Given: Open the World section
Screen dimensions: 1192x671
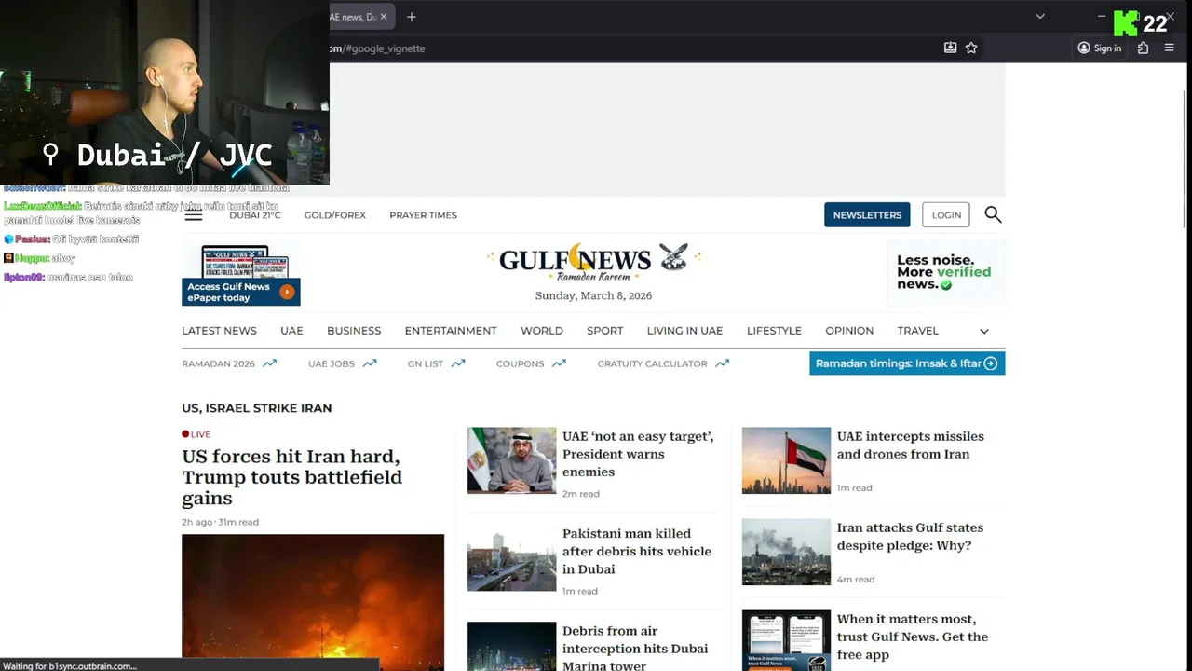Looking at the screenshot, I should (x=542, y=331).
